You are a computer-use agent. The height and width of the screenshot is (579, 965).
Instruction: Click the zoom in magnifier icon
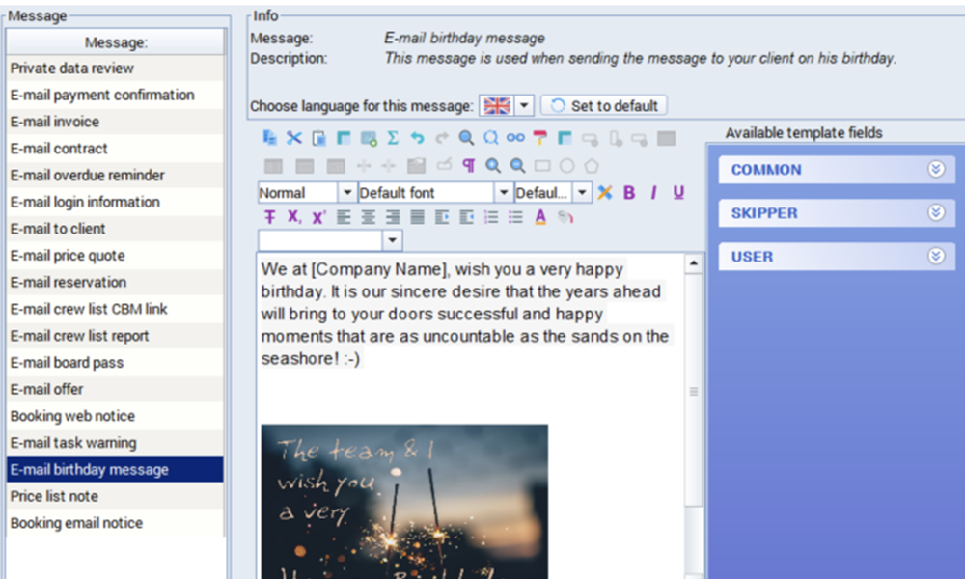click(x=492, y=165)
